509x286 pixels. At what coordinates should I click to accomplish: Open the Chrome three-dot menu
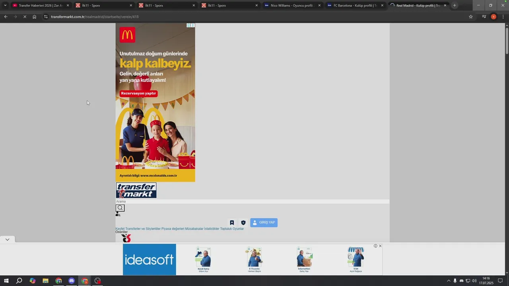503,17
